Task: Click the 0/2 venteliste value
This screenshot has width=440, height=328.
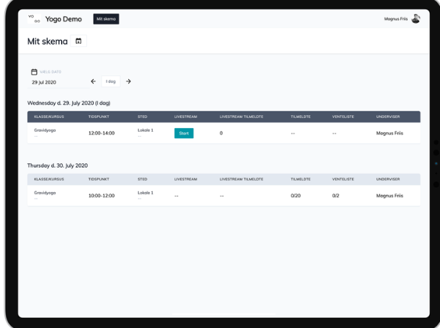Action: [336, 196]
